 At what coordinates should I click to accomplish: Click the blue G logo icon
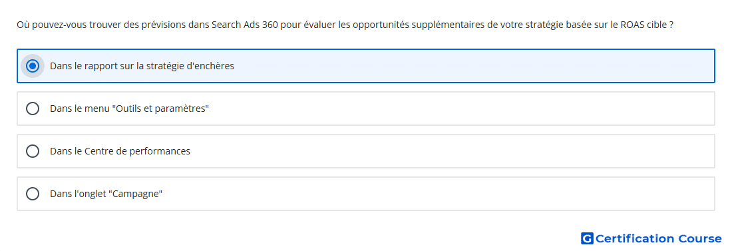tap(587, 238)
